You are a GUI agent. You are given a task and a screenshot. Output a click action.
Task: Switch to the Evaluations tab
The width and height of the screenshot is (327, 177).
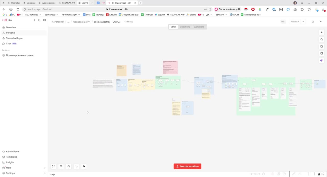pyautogui.click(x=199, y=27)
